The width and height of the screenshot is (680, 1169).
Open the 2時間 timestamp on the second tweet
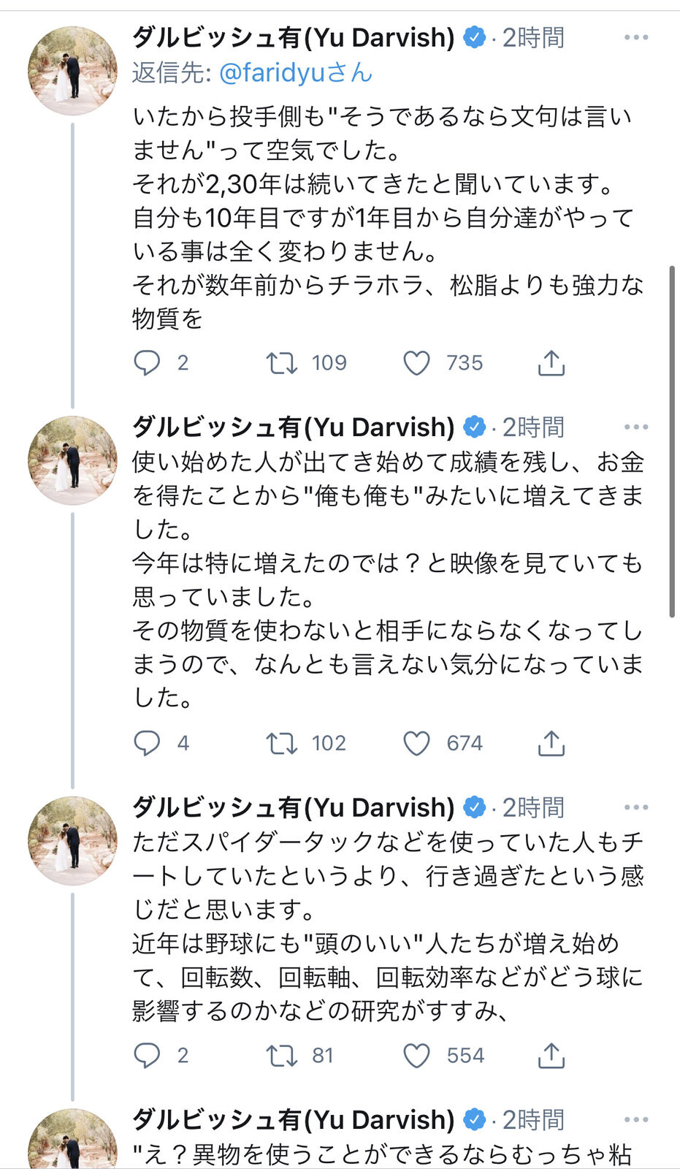pos(533,427)
